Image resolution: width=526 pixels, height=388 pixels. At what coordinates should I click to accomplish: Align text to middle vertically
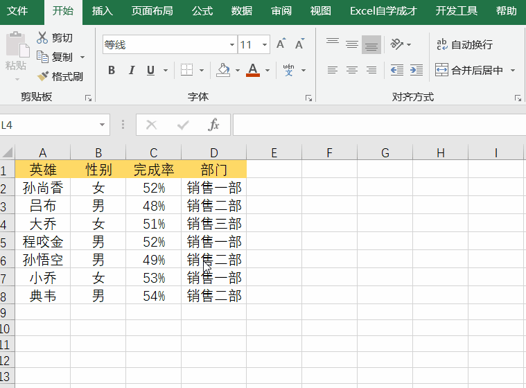[x=352, y=44]
